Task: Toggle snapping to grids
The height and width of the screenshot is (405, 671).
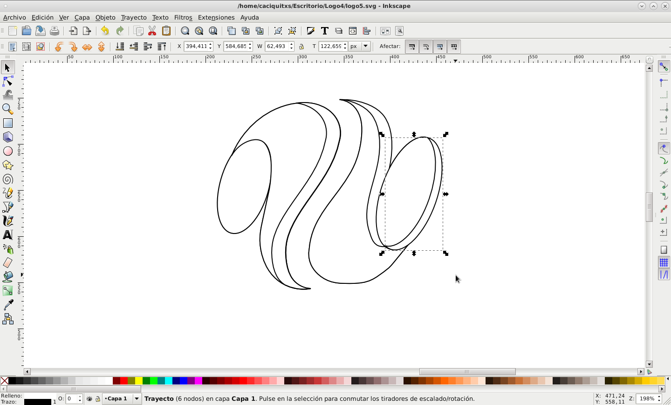Action: coord(664,262)
